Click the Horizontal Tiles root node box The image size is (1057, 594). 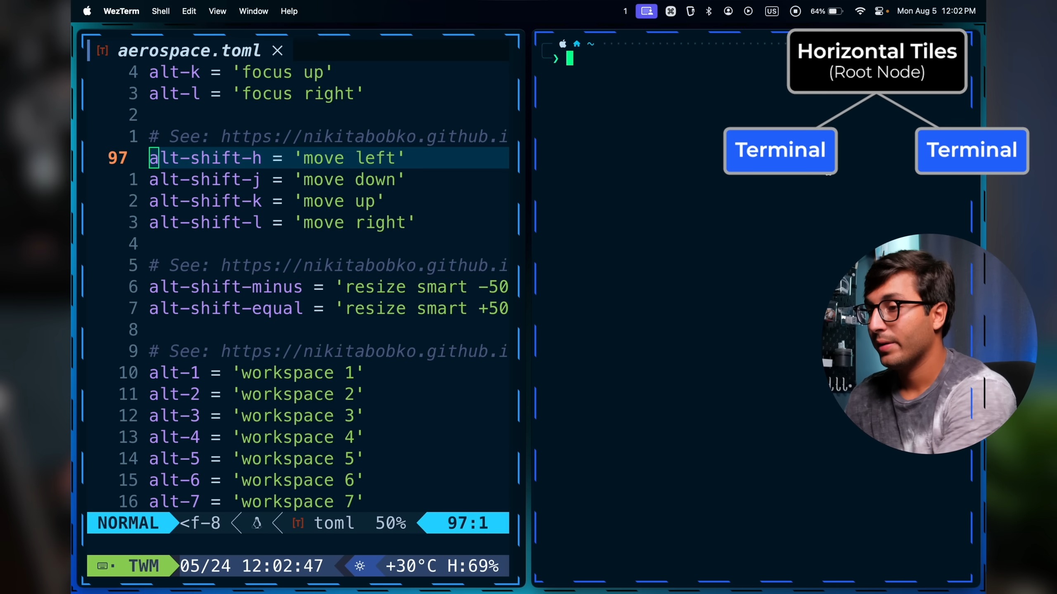[x=877, y=61]
